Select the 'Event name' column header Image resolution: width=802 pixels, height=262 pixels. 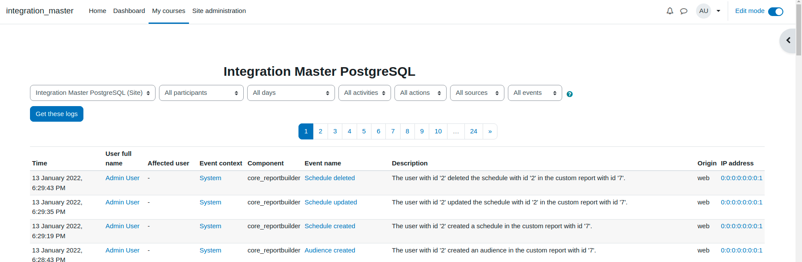323,163
